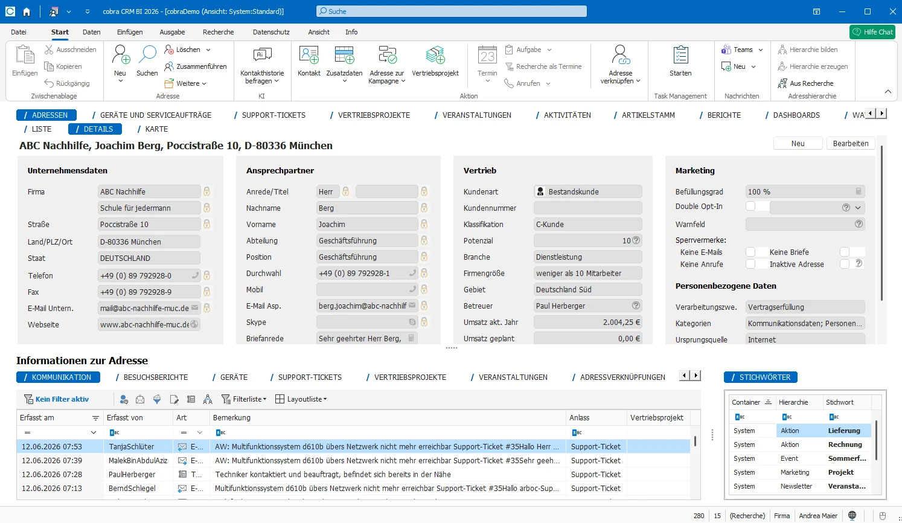Click the Kopieren icon in the clipboard group
This screenshot has height=523, width=902.
pos(50,66)
